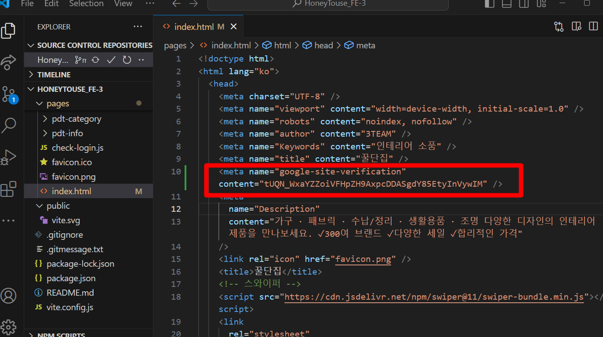Toggle the secondary side bar
This screenshot has width=603, height=337.
tap(523, 4)
